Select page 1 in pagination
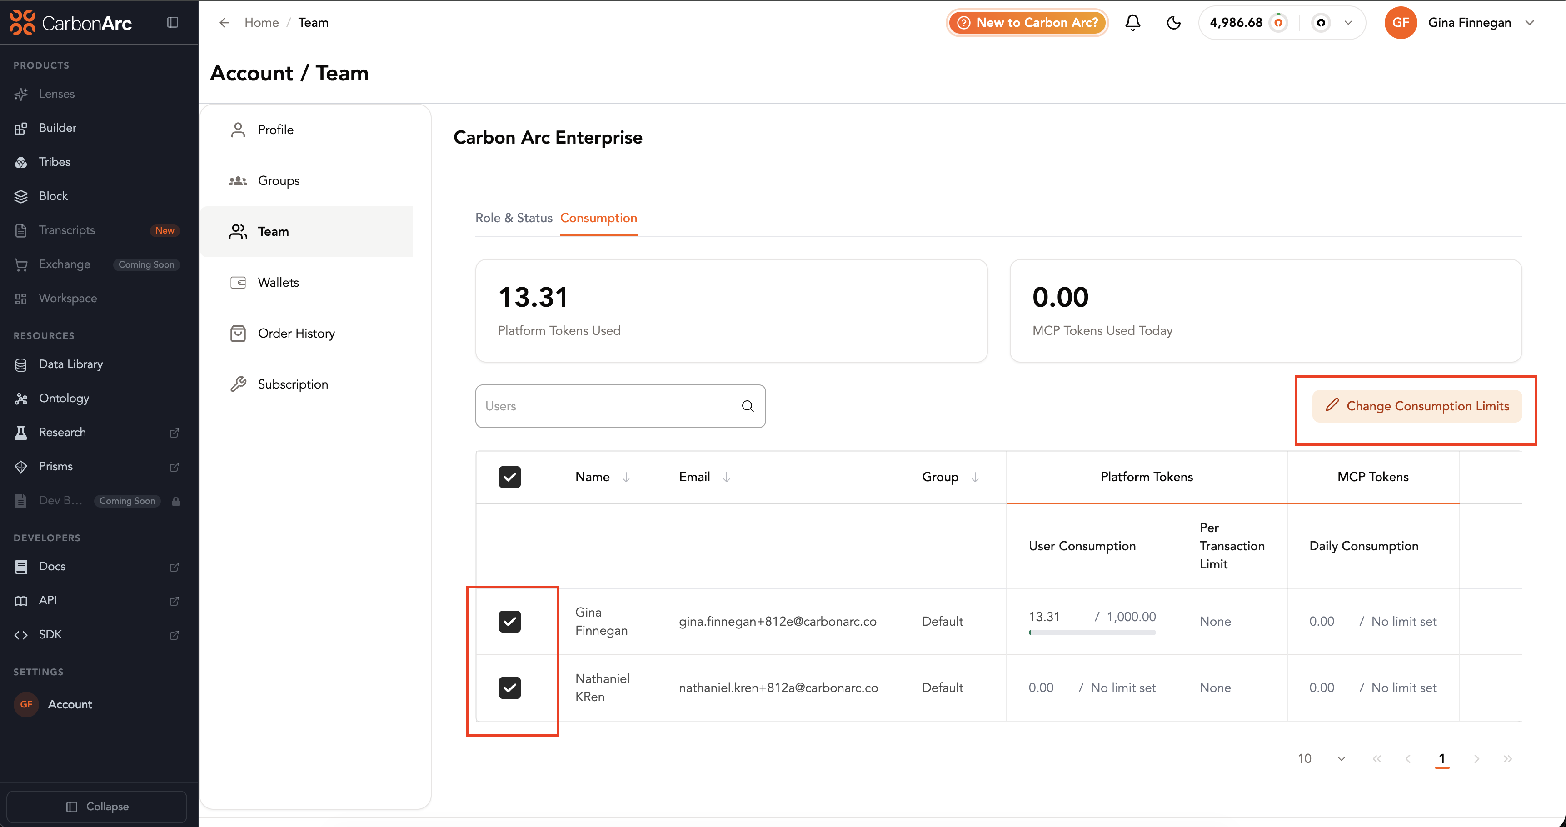This screenshot has width=1566, height=827. (x=1442, y=758)
